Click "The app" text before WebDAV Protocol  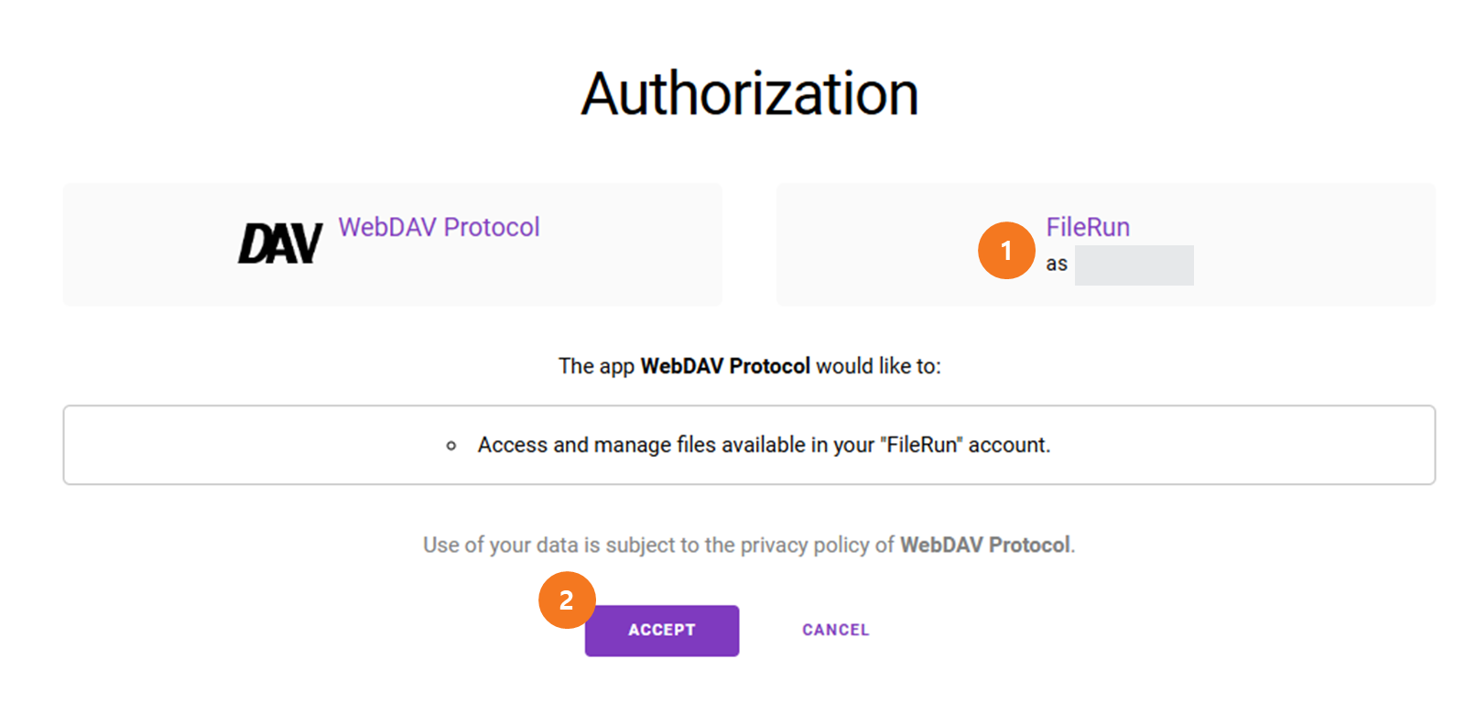point(596,366)
